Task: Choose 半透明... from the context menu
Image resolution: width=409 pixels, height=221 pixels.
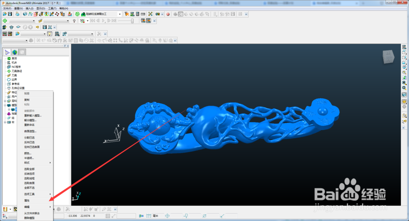Action: point(29,158)
